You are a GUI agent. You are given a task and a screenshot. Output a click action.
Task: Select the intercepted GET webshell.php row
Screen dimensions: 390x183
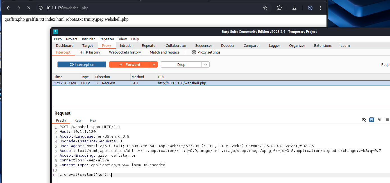point(221,83)
